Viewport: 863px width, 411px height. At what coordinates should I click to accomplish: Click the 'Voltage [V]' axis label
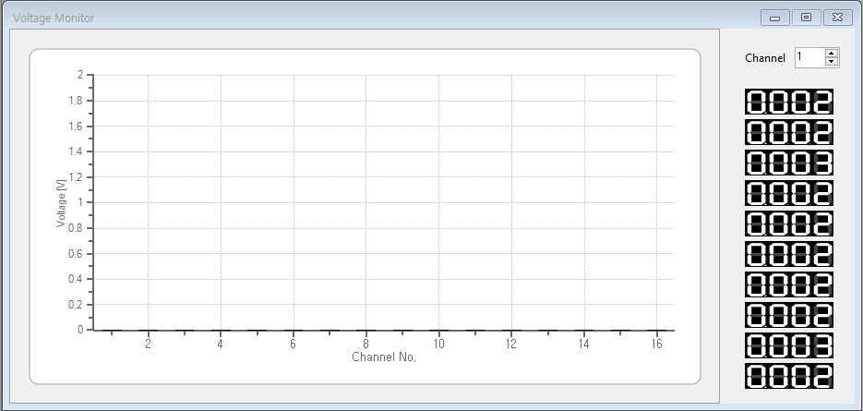(x=61, y=203)
